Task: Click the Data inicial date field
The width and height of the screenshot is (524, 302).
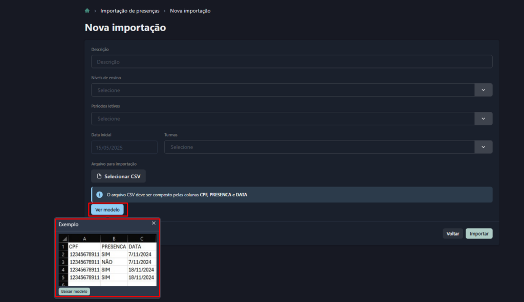Action: pos(124,147)
